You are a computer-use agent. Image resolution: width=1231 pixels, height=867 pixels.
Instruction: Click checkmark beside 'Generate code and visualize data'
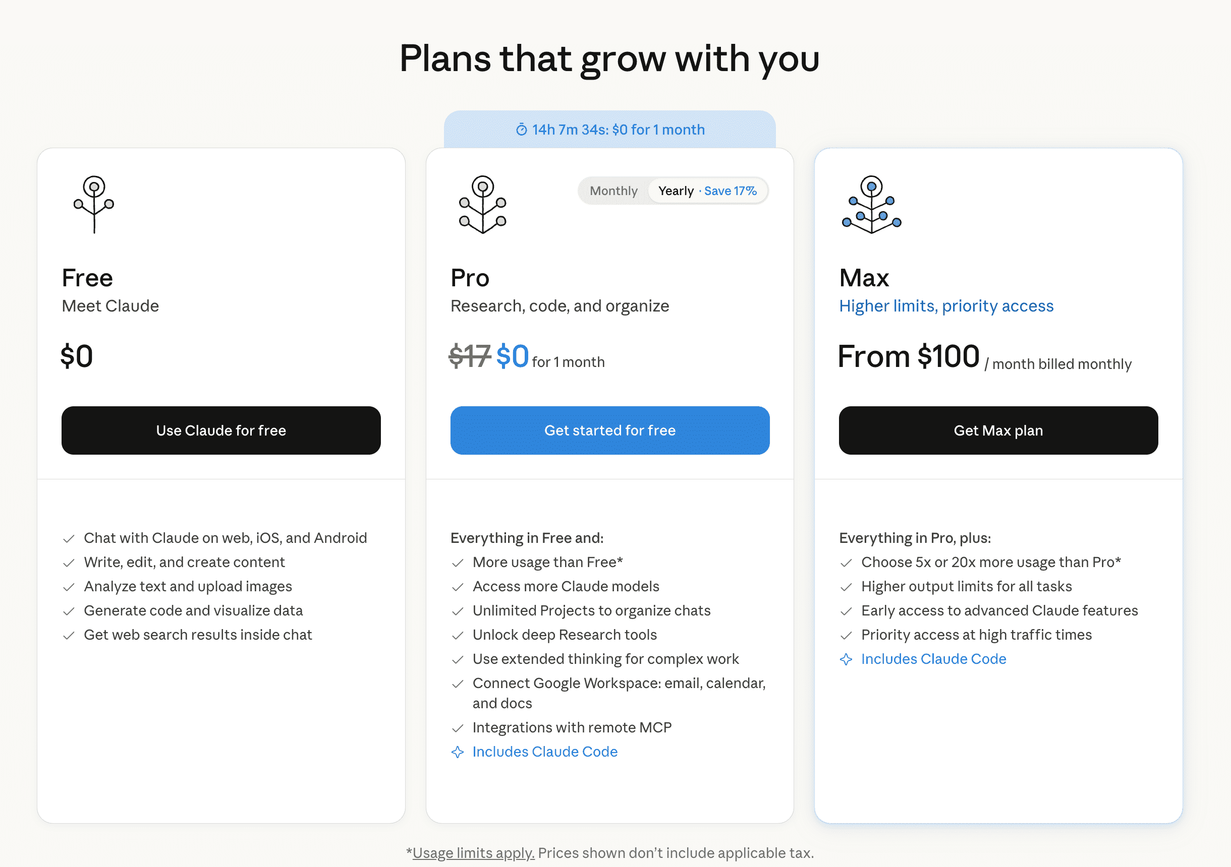[x=69, y=611]
